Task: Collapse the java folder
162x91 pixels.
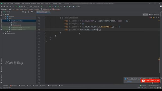Action: point(5,19)
